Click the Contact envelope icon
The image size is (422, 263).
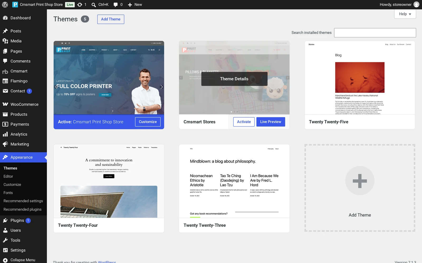click(x=5, y=91)
